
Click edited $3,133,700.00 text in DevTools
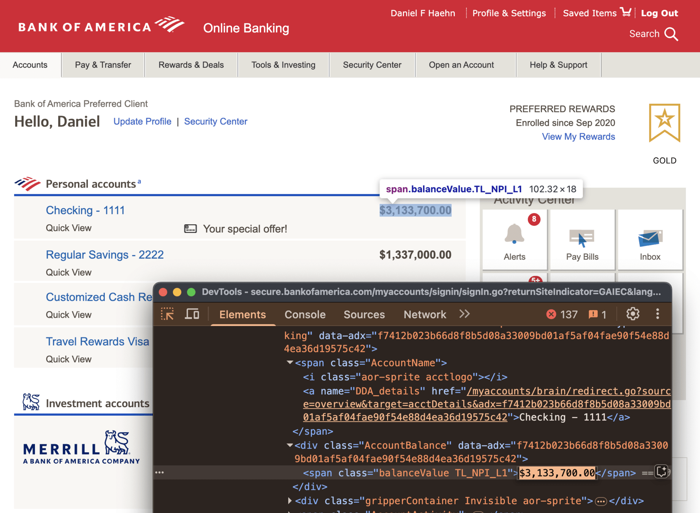[x=557, y=473]
